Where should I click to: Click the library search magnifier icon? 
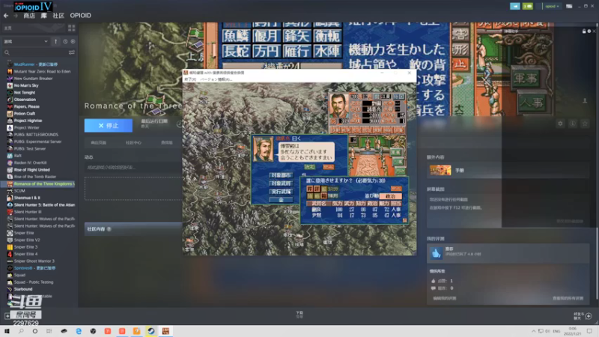click(7, 52)
